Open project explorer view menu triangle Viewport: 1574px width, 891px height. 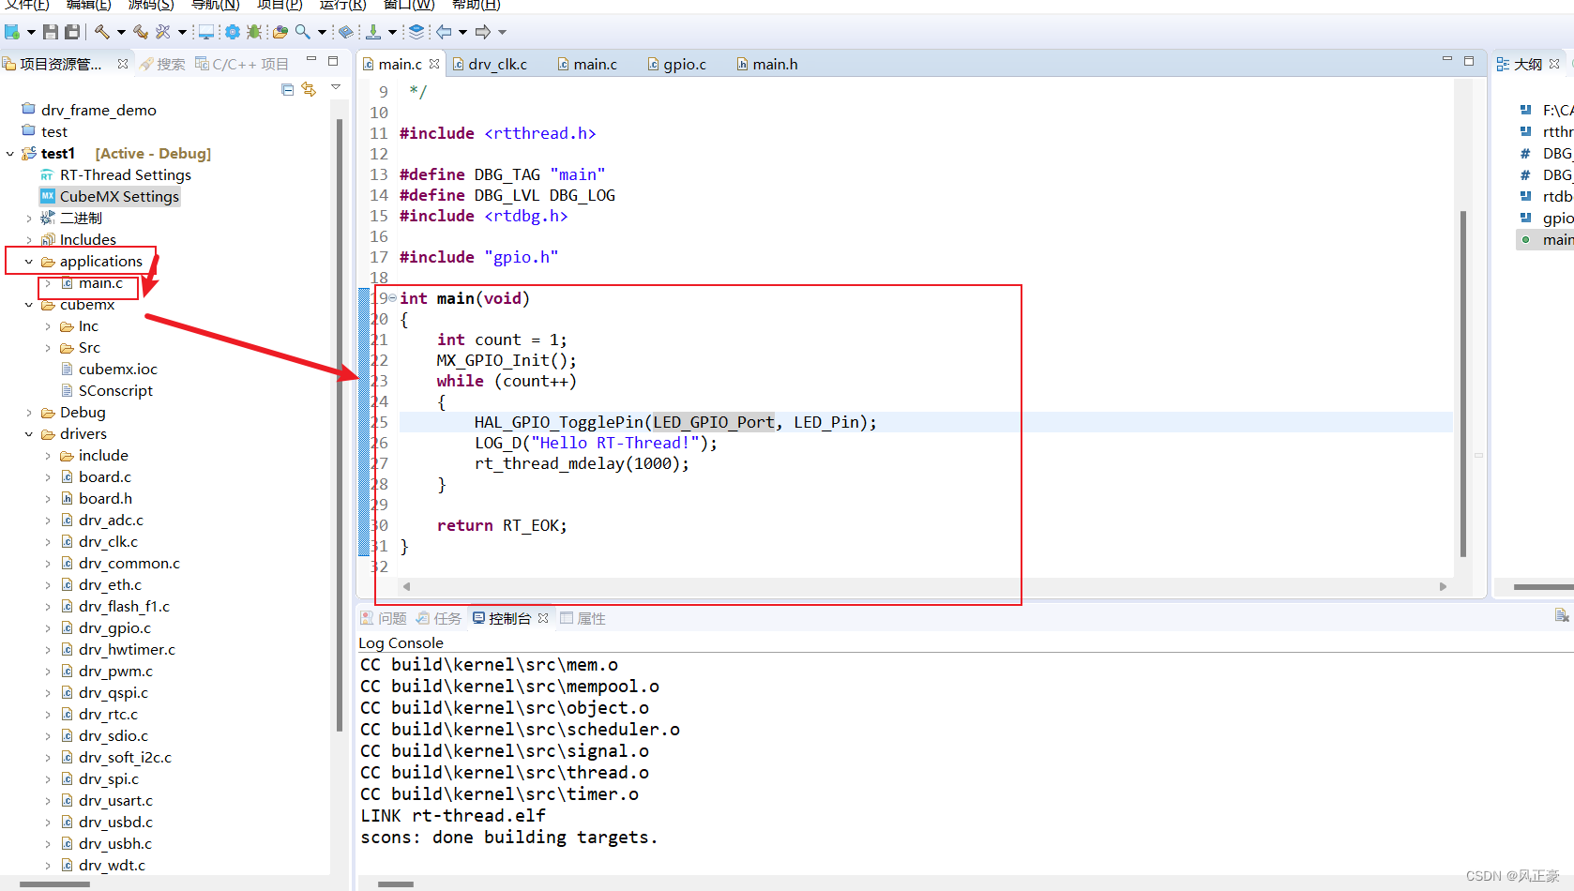click(336, 87)
